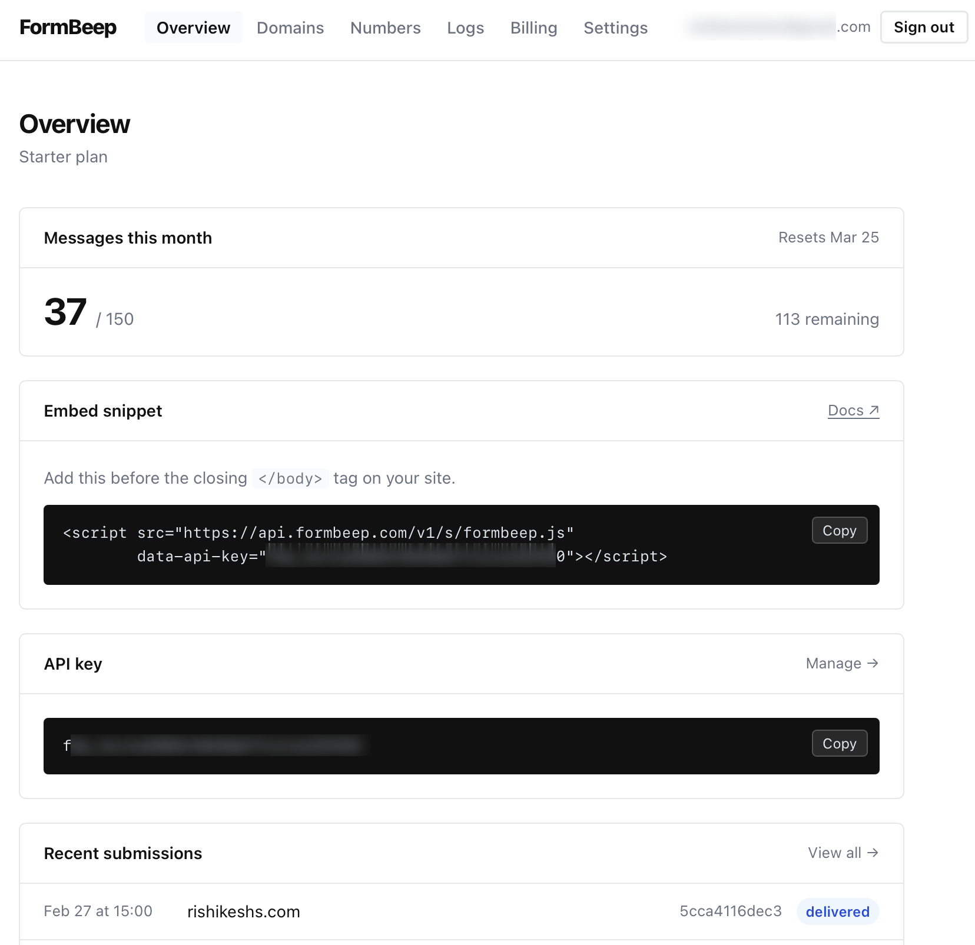This screenshot has width=975, height=945.
Task: Open Docs via the external-link arrow icon
Action: point(874,410)
